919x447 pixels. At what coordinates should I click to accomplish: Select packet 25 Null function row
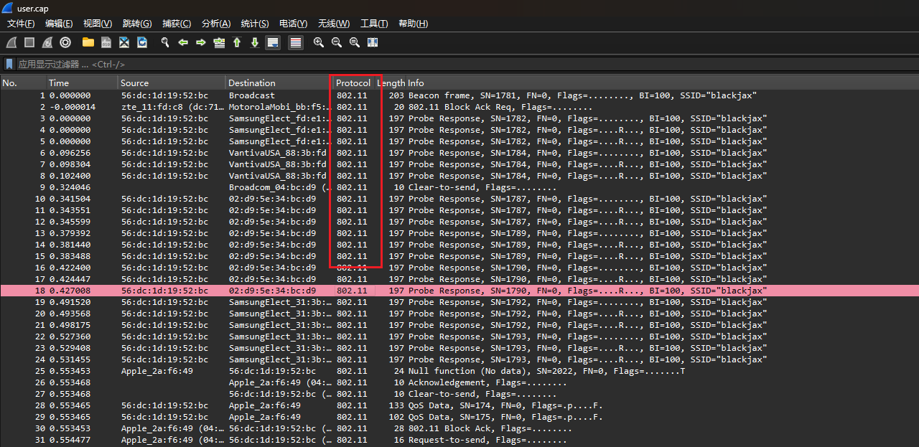(459, 371)
